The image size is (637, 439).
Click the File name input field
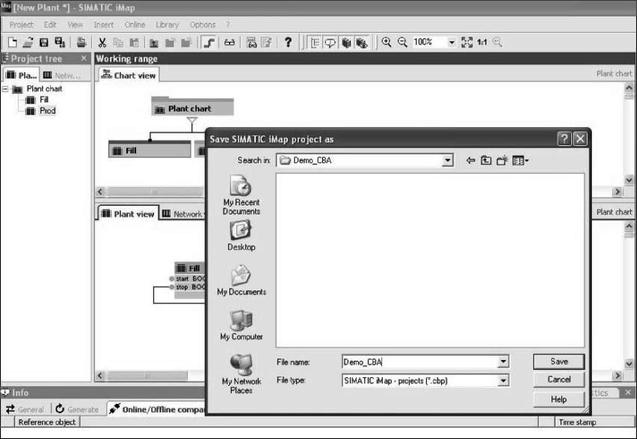click(x=421, y=362)
